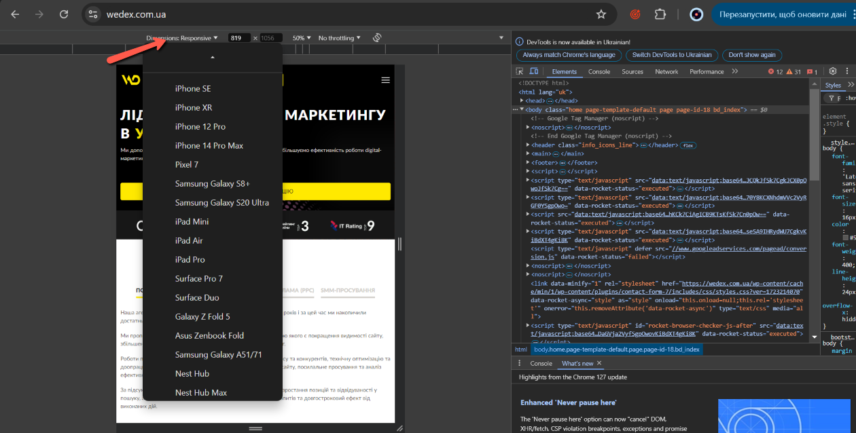The width and height of the screenshot is (856, 433).
Task: Go back to the previous page
Action: [x=15, y=14]
